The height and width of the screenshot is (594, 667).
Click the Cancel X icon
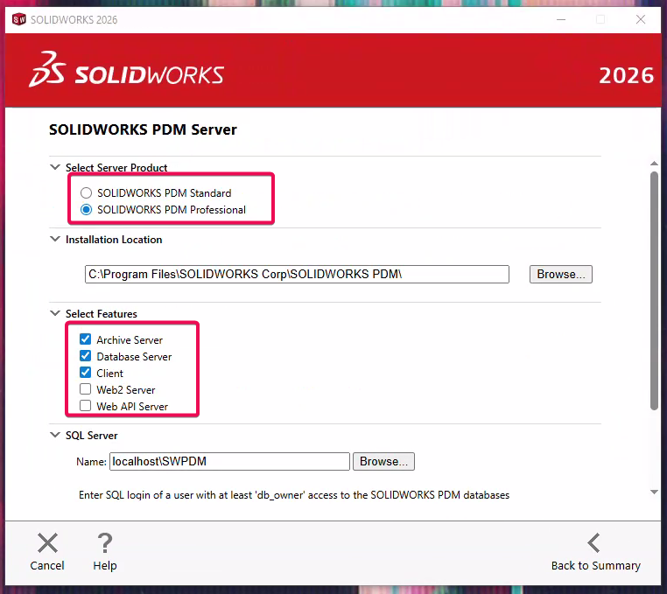(x=47, y=543)
